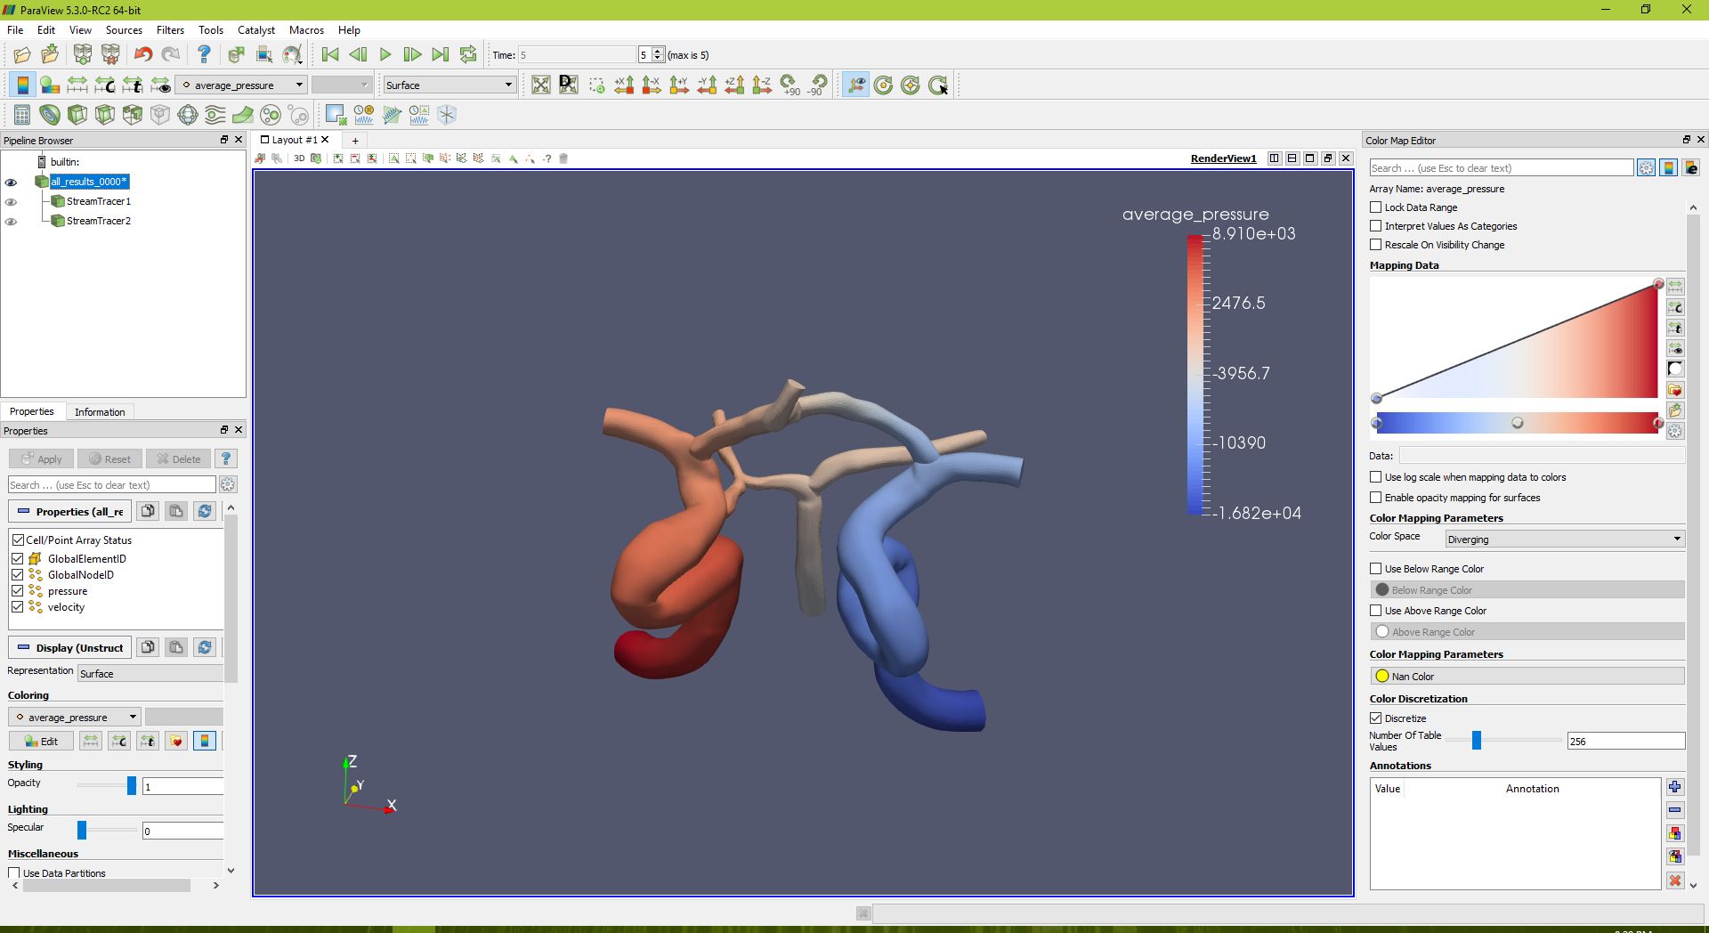Viewport: 1709px width, 933px height.
Task: Open the Coloring average_pressure dropdown in Properties
Action: (75, 718)
